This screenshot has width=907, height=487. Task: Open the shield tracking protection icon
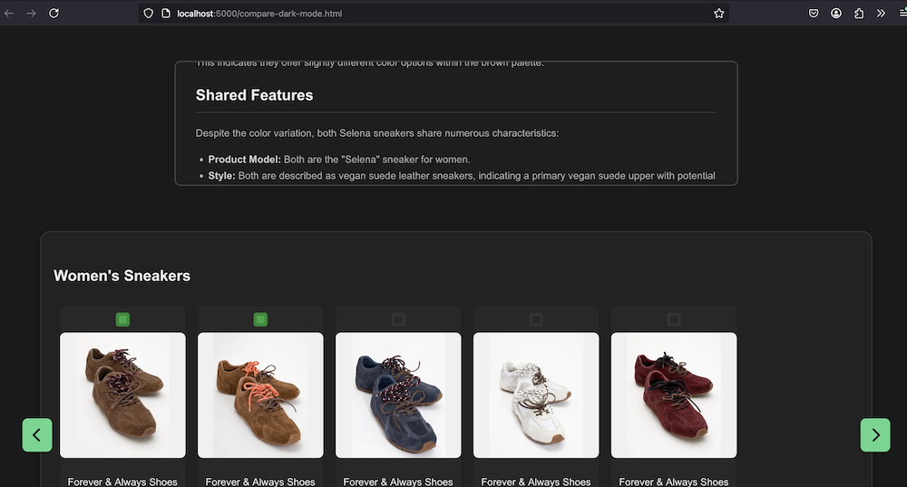[148, 14]
